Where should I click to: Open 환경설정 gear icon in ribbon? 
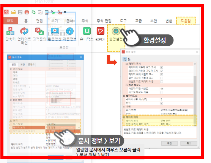point(116,31)
